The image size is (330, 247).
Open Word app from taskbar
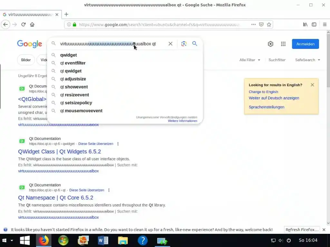tap(103, 241)
